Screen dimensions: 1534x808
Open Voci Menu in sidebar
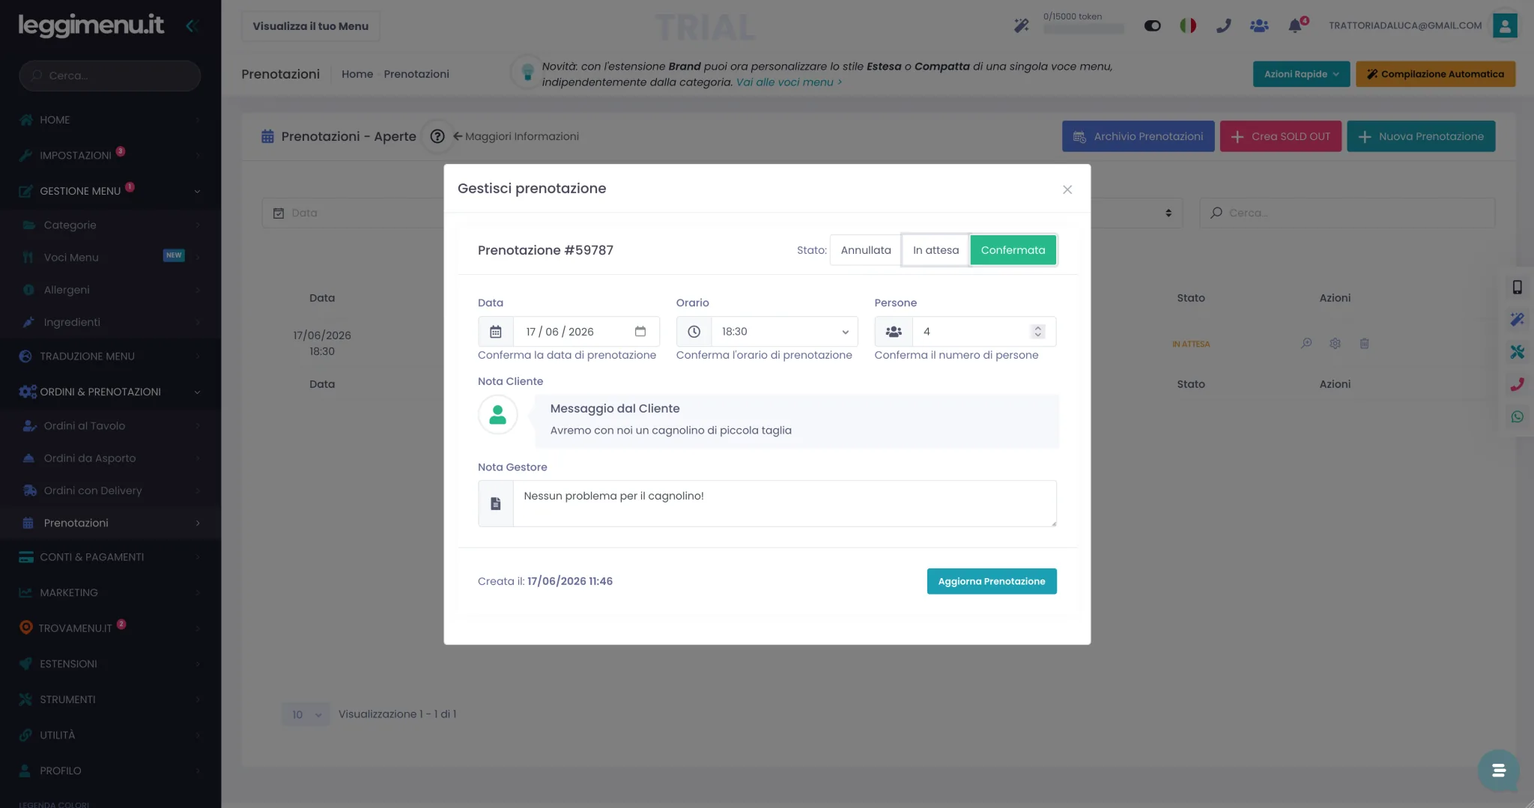pyautogui.click(x=110, y=257)
